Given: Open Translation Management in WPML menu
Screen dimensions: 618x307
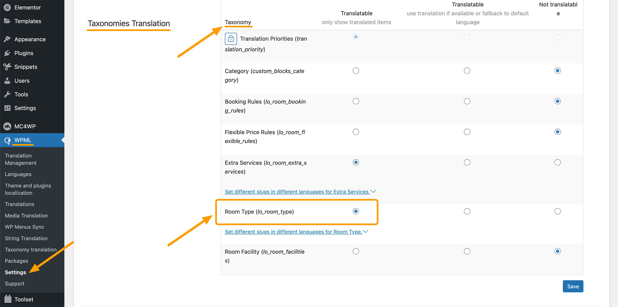Looking at the screenshot, I should [x=20, y=159].
